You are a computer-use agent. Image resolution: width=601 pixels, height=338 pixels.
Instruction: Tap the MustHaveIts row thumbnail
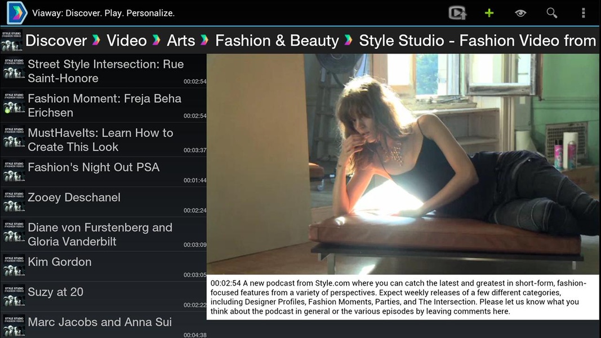[14, 137]
